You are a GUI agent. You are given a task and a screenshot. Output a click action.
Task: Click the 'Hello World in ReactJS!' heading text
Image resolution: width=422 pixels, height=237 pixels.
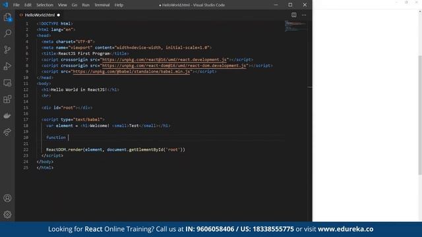(x=79, y=90)
